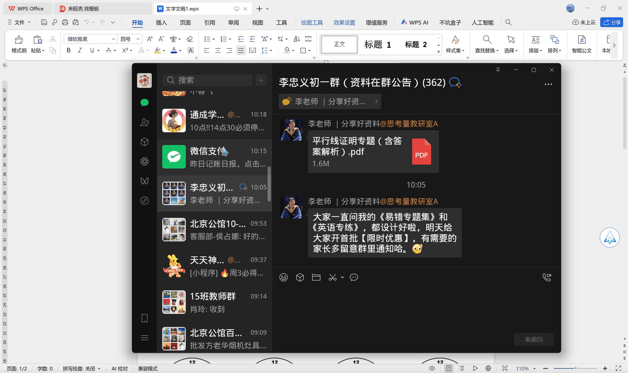Screen dimensions: 628x373
Task: Click the 发送(S) send button in WeChat
Action: point(533,339)
